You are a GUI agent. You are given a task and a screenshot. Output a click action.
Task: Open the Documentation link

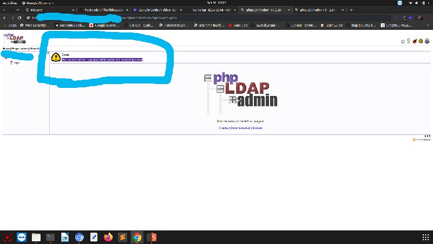(x=240, y=128)
